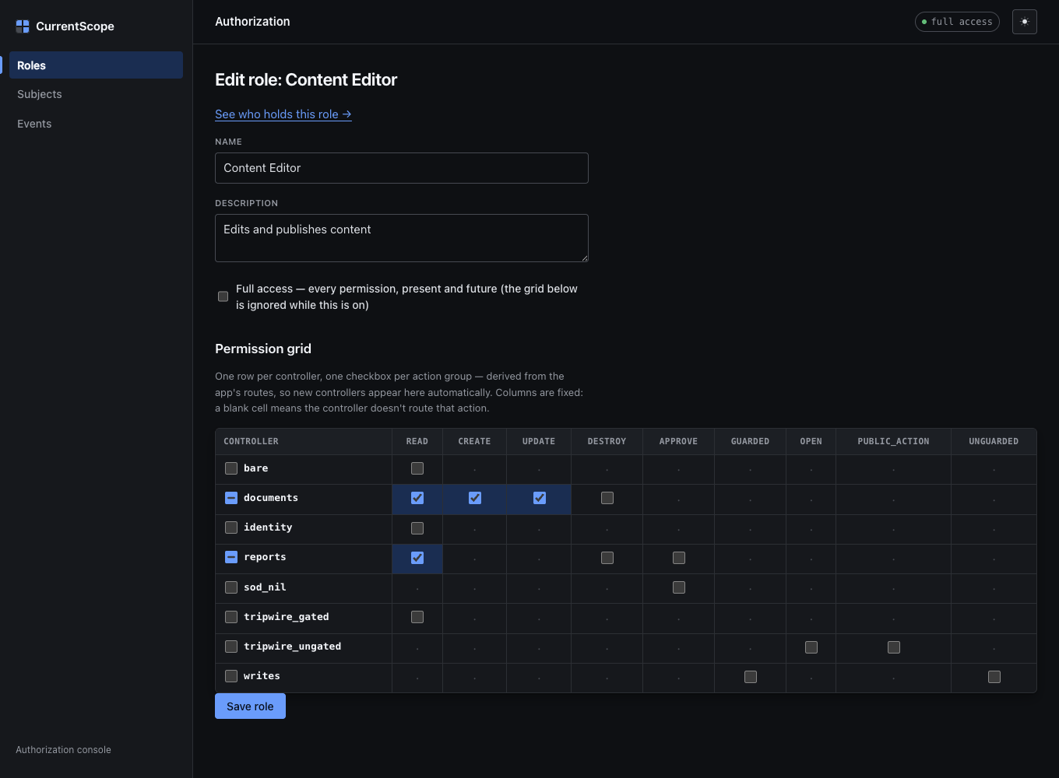Toggle the tripwire_gated row checkbox

pos(231,617)
